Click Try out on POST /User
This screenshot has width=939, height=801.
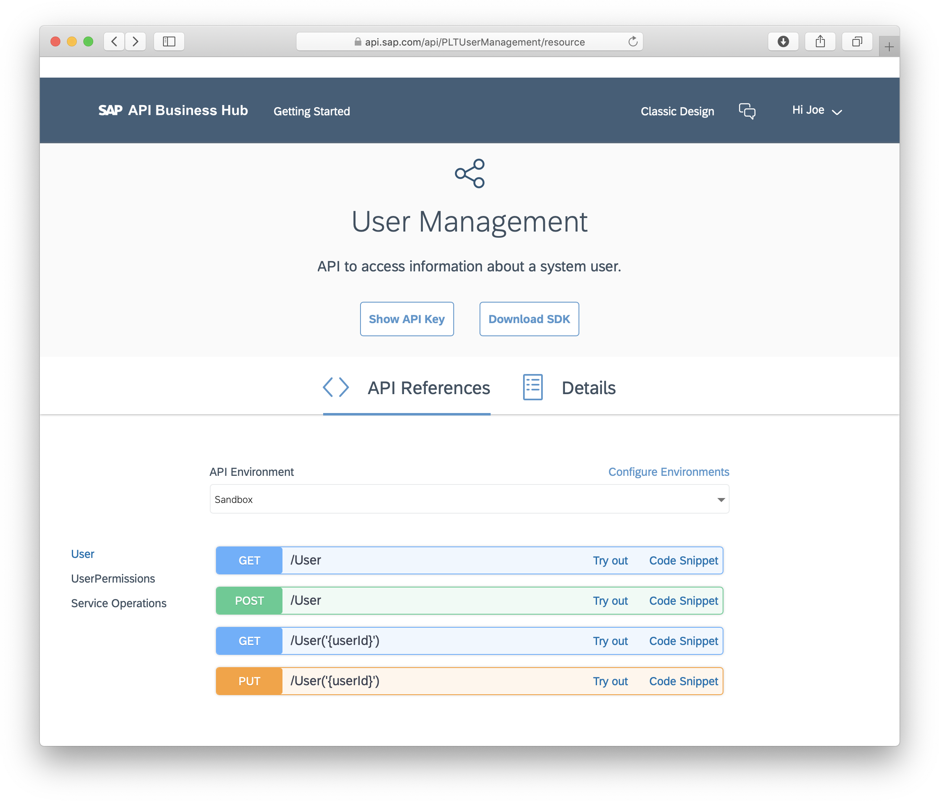(x=610, y=601)
